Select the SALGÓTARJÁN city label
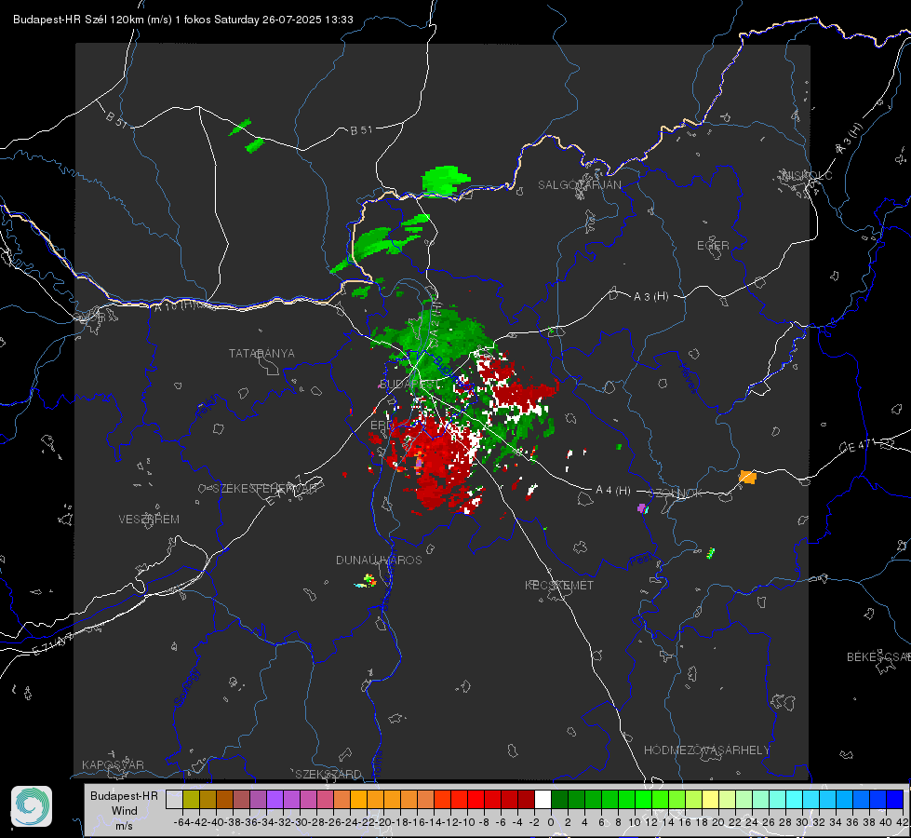The height and width of the screenshot is (838, 911). click(579, 185)
